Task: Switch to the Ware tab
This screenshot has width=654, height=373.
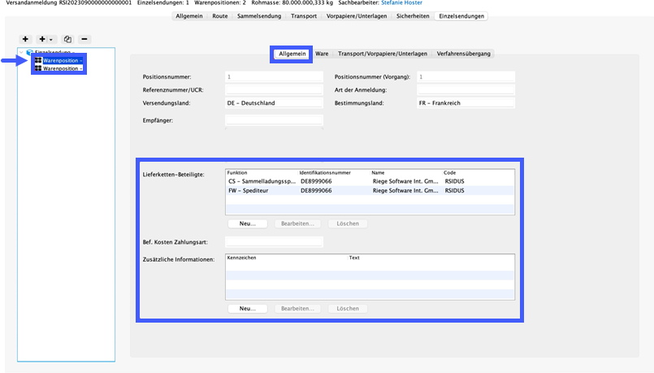Action: pyautogui.click(x=322, y=54)
